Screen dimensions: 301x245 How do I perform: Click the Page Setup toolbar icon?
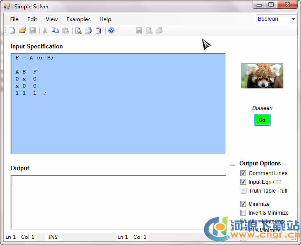click(x=98, y=30)
